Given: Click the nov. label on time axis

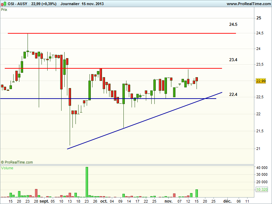Looking at the screenshot, I should click(169, 201).
